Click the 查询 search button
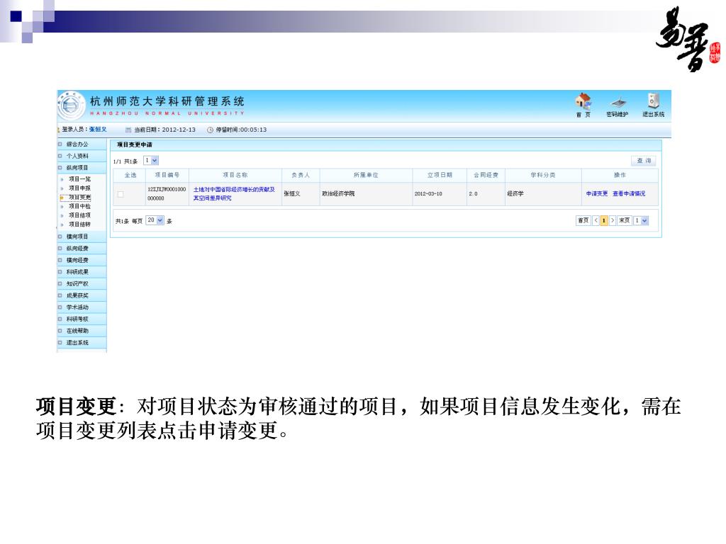 coord(644,161)
